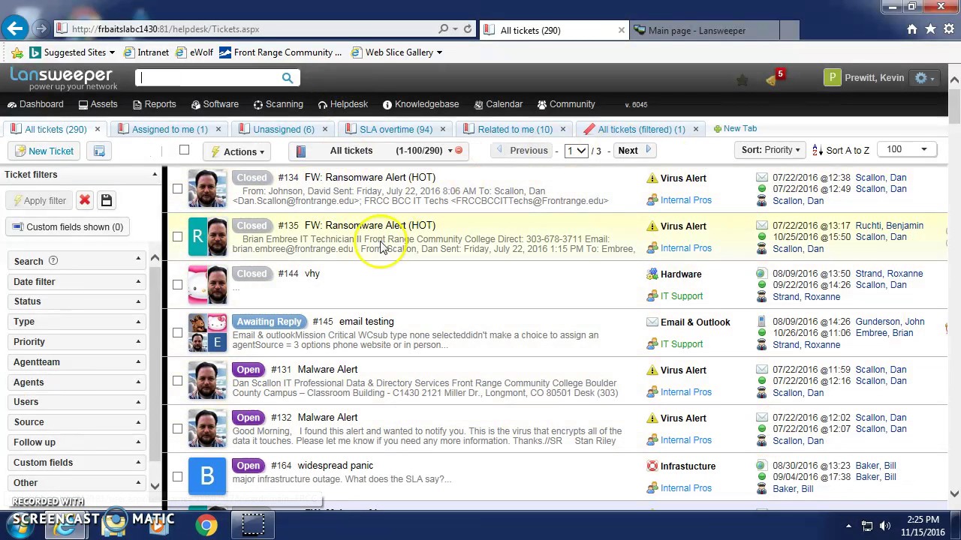The height and width of the screenshot is (540, 961).
Task: Click the Email & Outlook envelope icon
Action: pos(652,322)
